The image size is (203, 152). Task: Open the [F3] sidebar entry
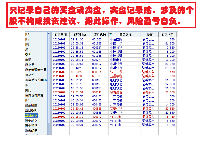pos(28,44)
